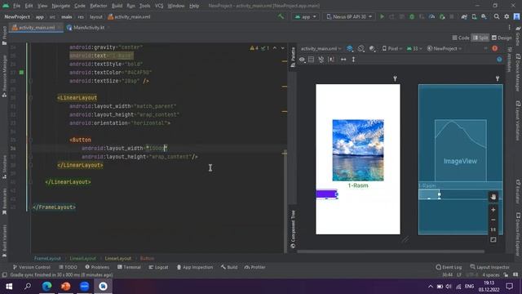Open the Profiler tool window

pyautogui.click(x=255, y=267)
